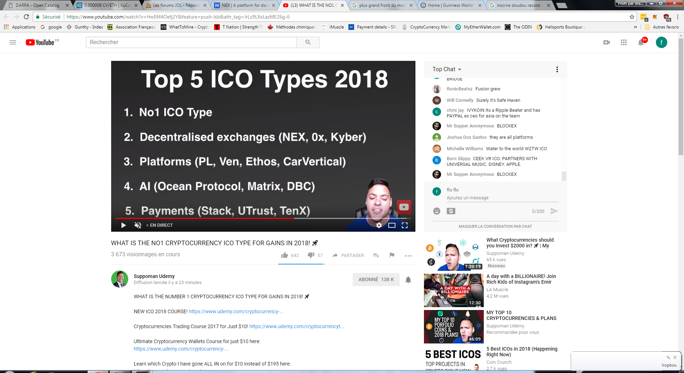Hide chat with MASQUER LA CONVERSATION PAR CHAT
The image size is (684, 373).
pyautogui.click(x=495, y=226)
